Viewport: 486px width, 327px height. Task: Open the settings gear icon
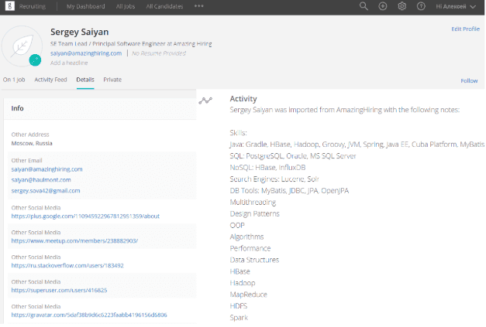402,6
